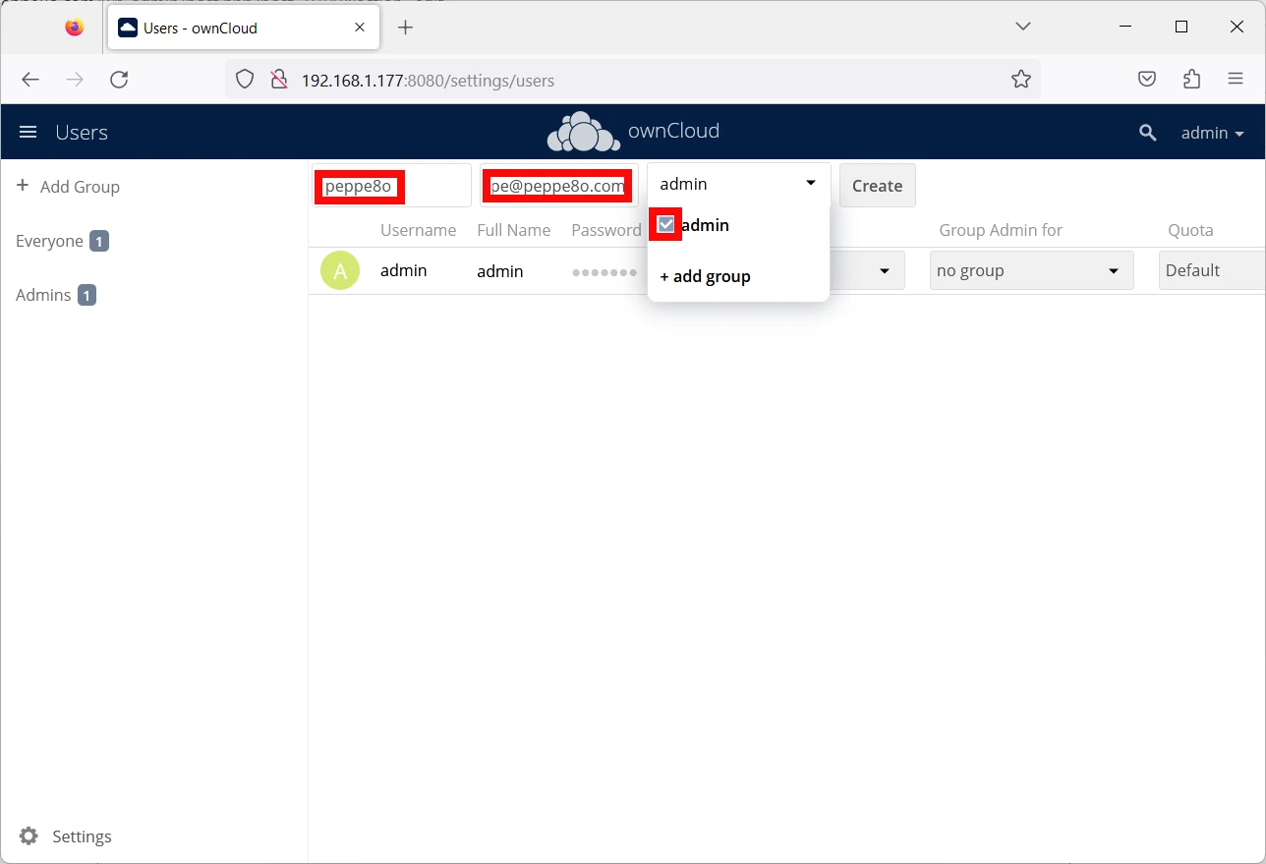1266x864 pixels.
Task: Collapse the admin groups dropdown selector
Action: (x=738, y=184)
